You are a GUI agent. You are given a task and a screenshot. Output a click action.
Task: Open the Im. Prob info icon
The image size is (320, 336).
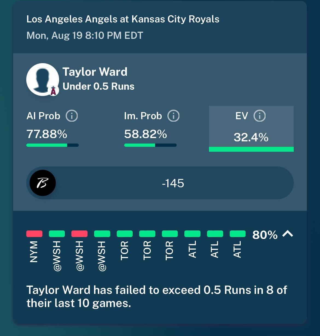(173, 116)
